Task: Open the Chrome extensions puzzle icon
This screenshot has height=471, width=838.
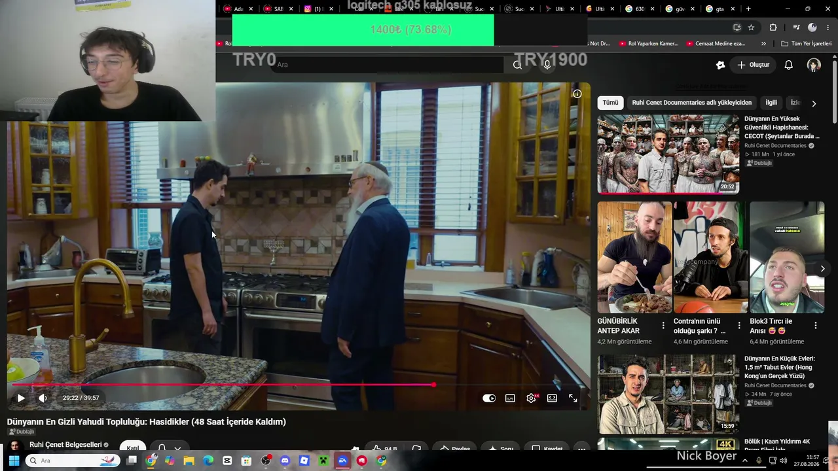Action: (773, 27)
